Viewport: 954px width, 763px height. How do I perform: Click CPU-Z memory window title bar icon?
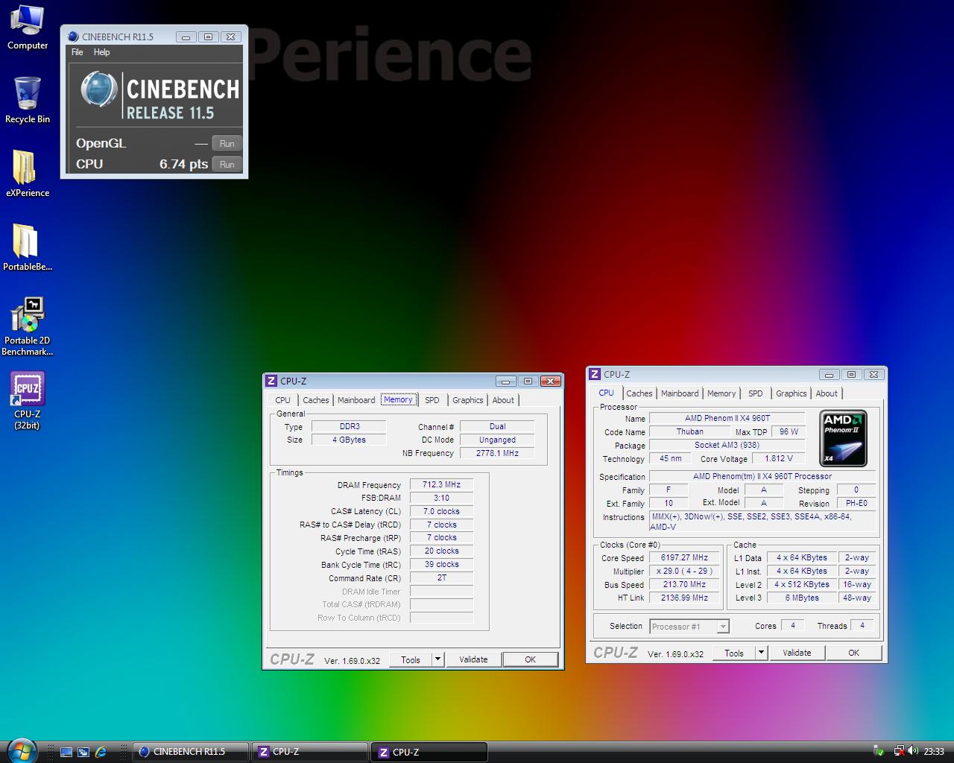click(x=271, y=381)
